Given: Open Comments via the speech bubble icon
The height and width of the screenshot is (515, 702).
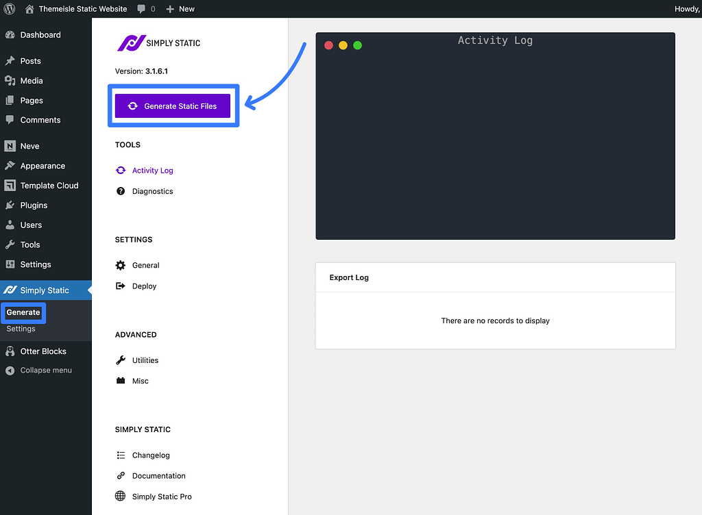Looking at the screenshot, I should pyautogui.click(x=11, y=120).
